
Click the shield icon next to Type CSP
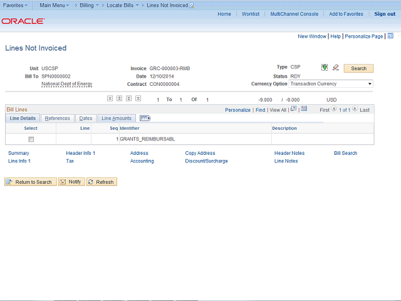325,68
